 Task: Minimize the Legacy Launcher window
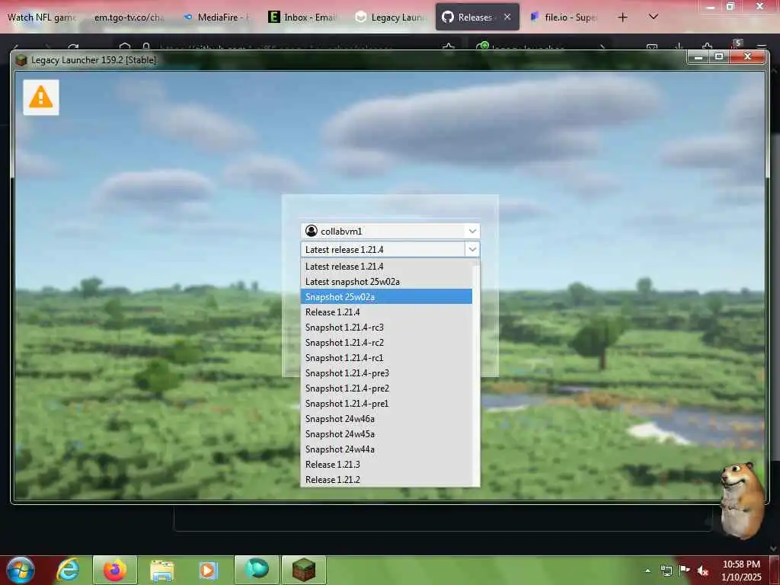click(698, 57)
